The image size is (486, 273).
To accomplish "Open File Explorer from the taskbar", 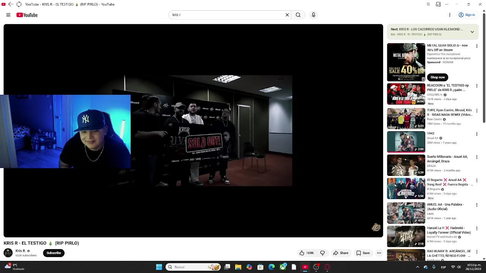I will tap(238, 267).
